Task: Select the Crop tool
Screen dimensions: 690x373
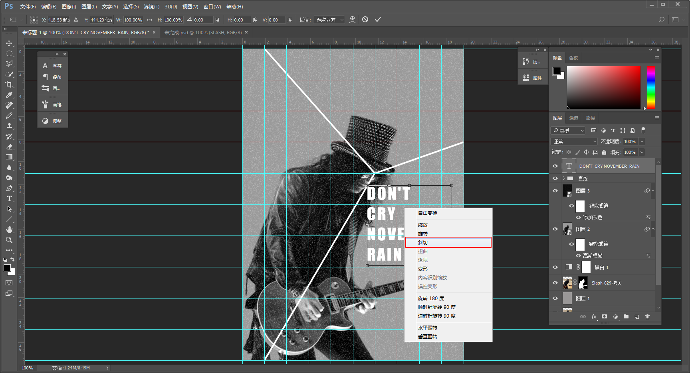Action: (9, 84)
